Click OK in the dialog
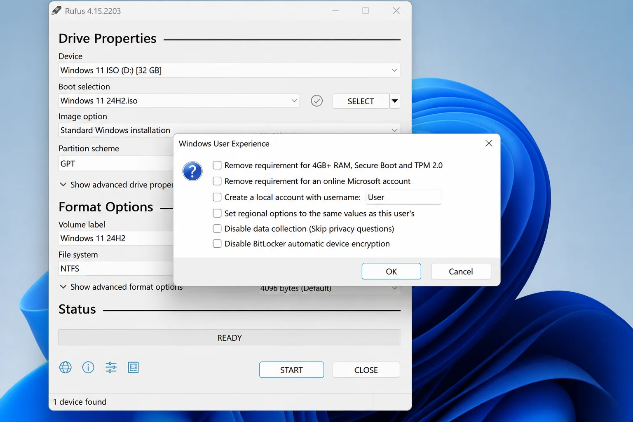This screenshot has width=633, height=422. [x=392, y=271]
